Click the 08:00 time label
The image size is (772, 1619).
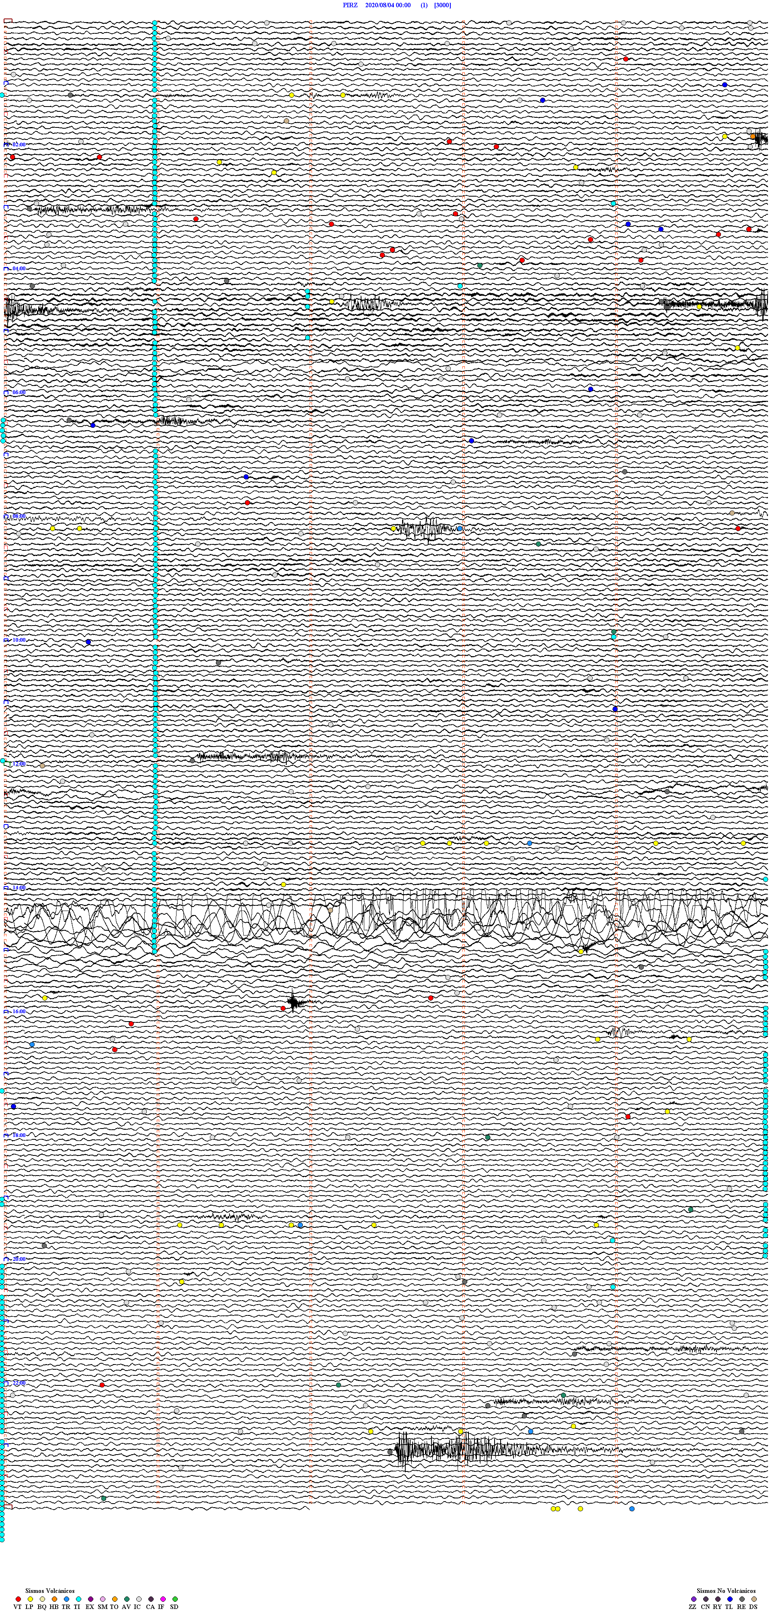pos(19,516)
